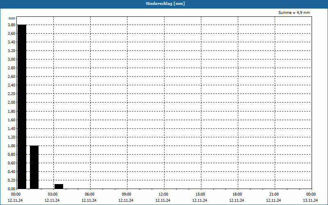Choose the y-axis value "1,00"
This screenshot has height=205, width=328.
pos(11,146)
